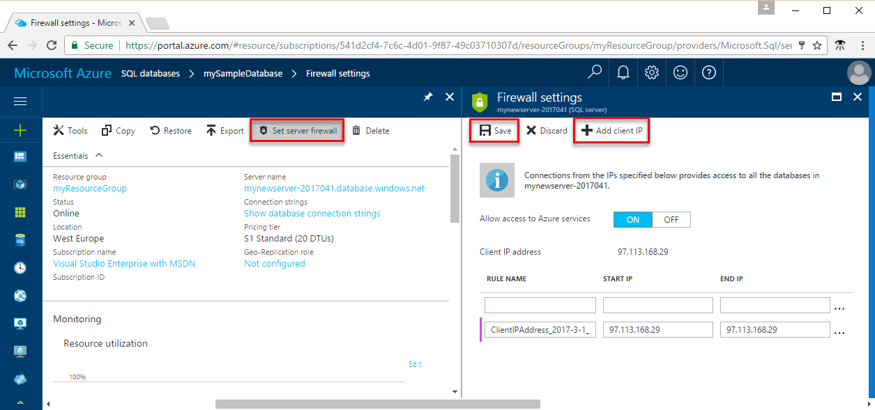Focus the empty End IP field

(x=775, y=305)
